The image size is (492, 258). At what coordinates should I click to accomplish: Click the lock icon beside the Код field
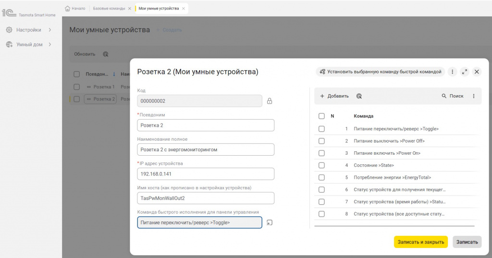pos(270,101)
